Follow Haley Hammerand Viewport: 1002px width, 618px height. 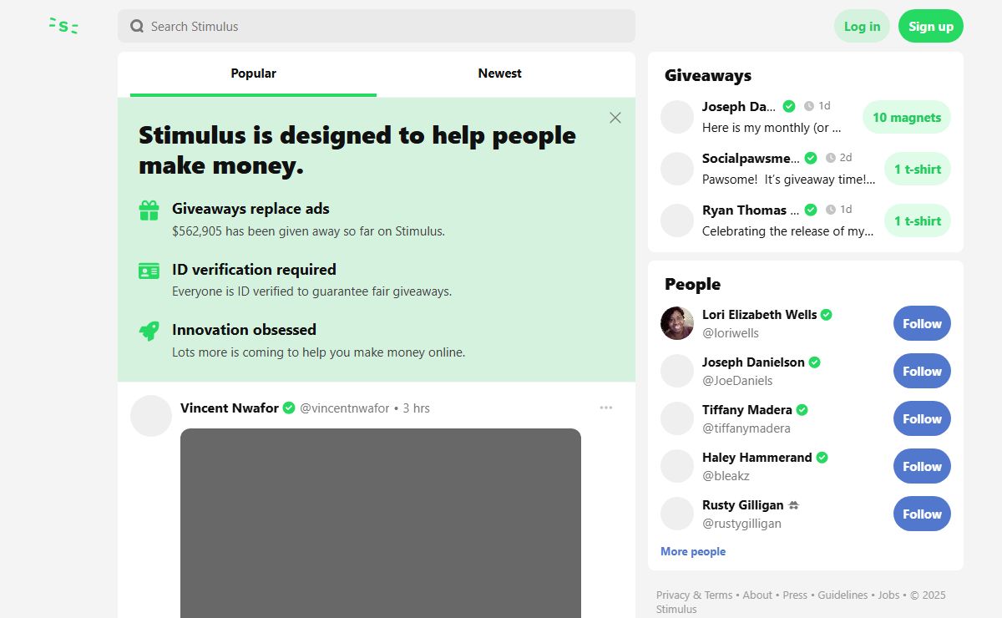coord(922,467)
